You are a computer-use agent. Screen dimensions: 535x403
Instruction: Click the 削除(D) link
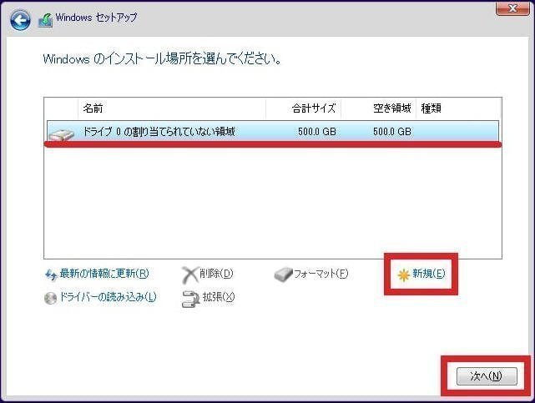pyautogui.click(x=216, y=274)
